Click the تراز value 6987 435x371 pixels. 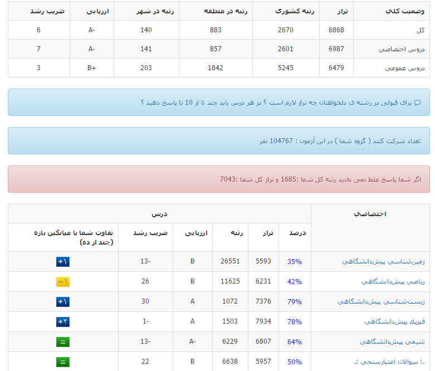(336, 49)
